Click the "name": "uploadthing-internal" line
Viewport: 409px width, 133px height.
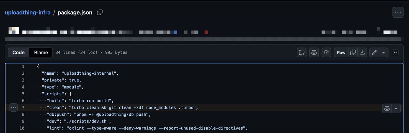coord(80,73)
